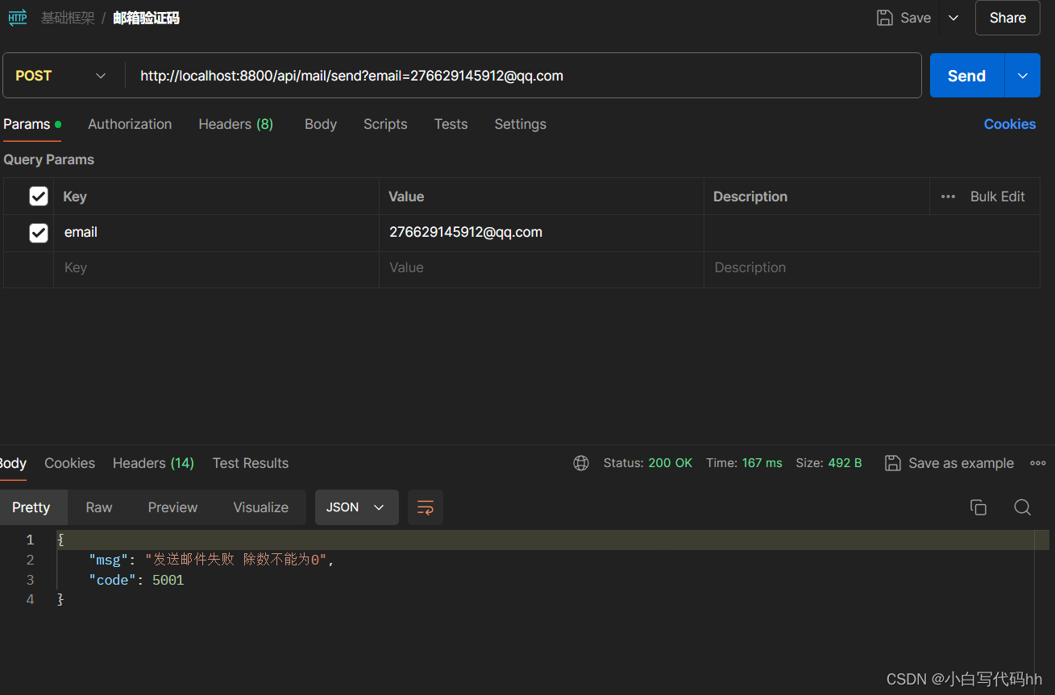Uncheck the email parameter checkbox

38,233
